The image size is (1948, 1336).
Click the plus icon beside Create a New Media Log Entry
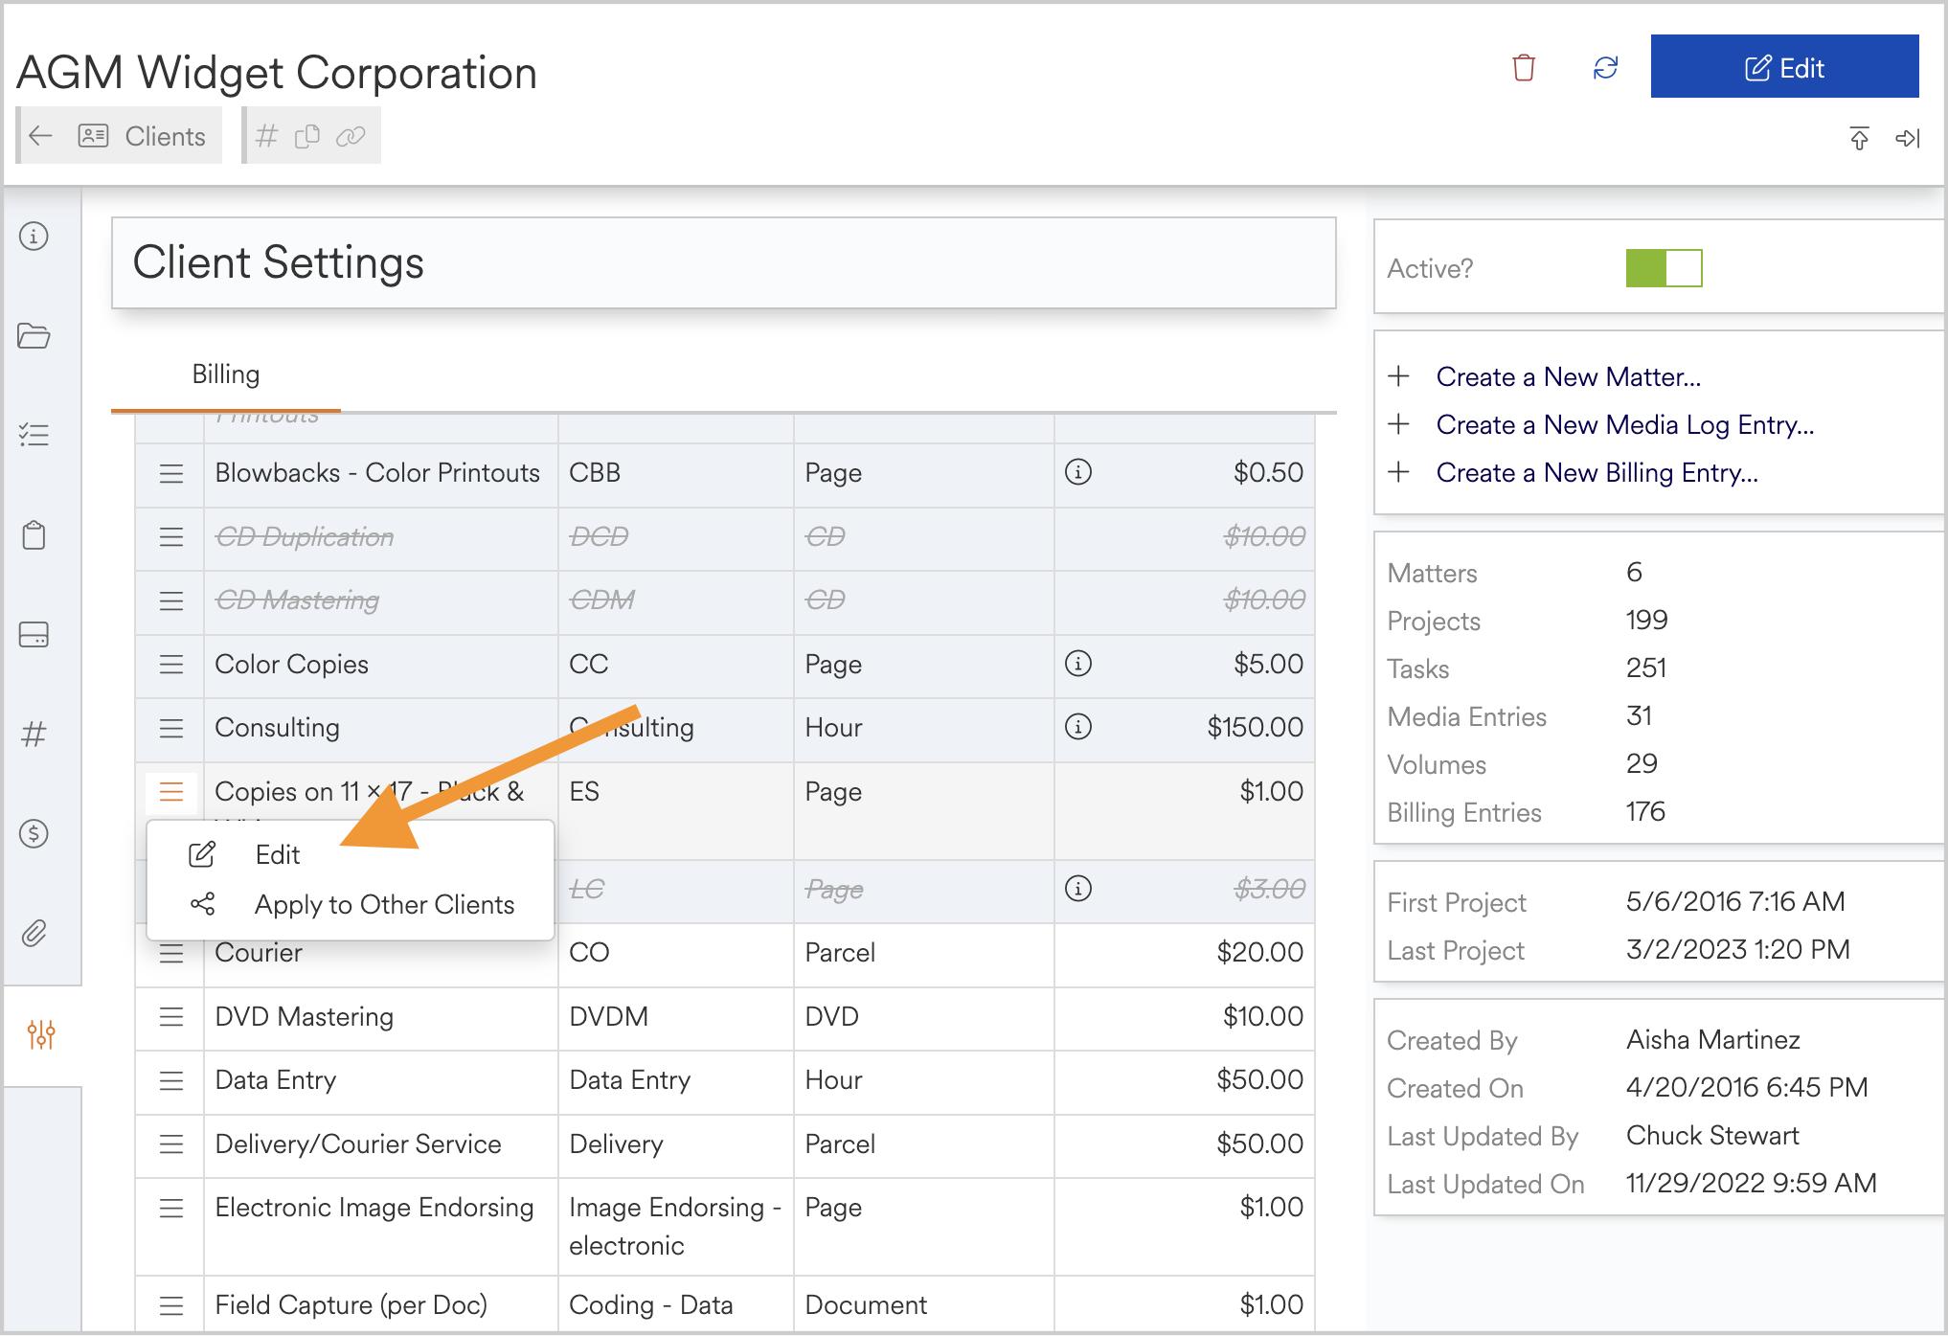click(x=1398, y=424)
